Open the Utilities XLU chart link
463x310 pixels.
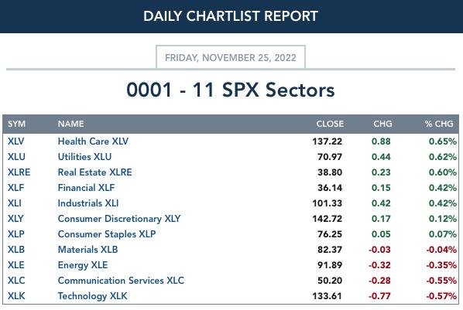click(84, 157)
